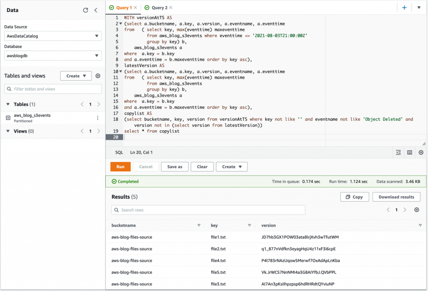Click Save as button
The image size is (428, 291).
point(175,167)
